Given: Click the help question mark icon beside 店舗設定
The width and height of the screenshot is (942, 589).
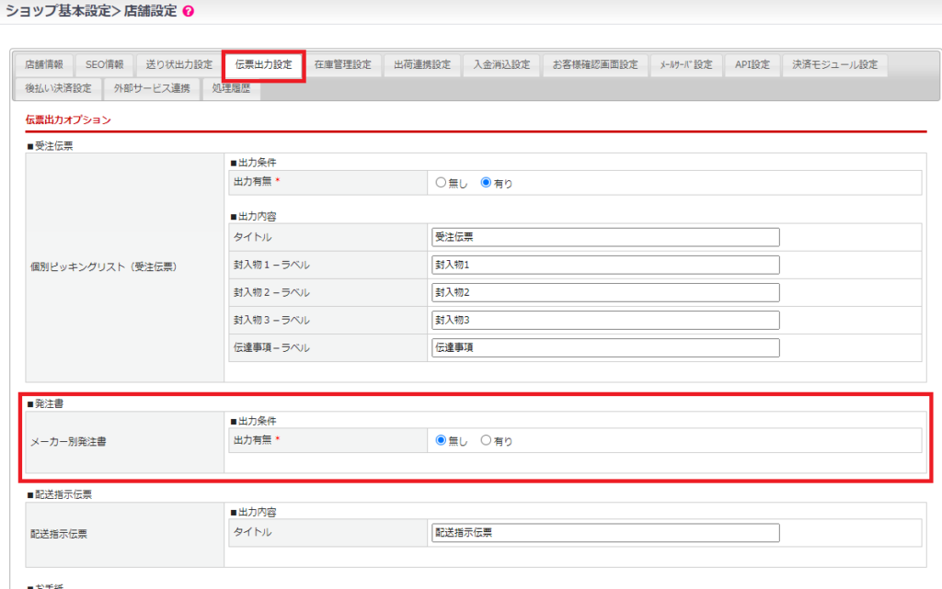Looking at the screenshot, I should click(x=189, y=12).
